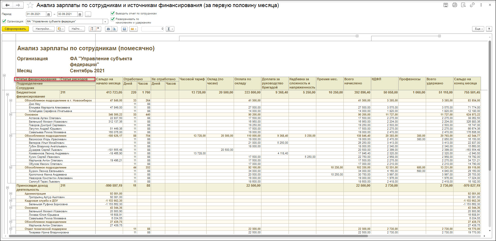
Task: Expand all report groups icon
Action: [x=92, y=29]
